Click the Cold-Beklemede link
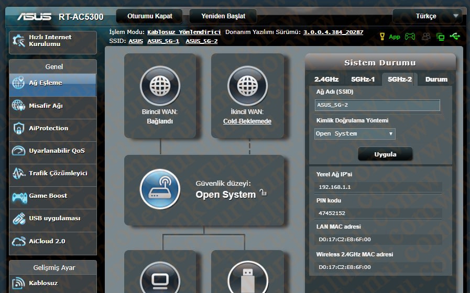The image size is (470, 293). click(247, 121)
